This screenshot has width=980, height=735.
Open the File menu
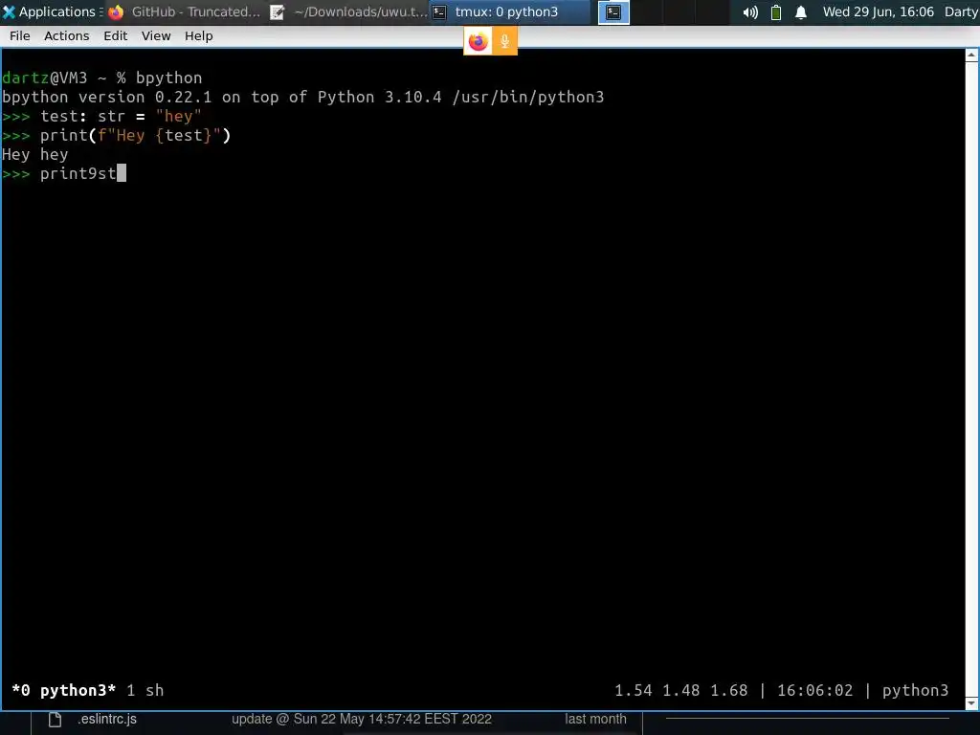[x=19, y=36]
